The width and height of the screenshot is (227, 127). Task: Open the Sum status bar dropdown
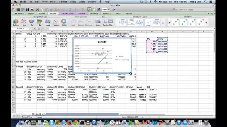tap(143, 117)
